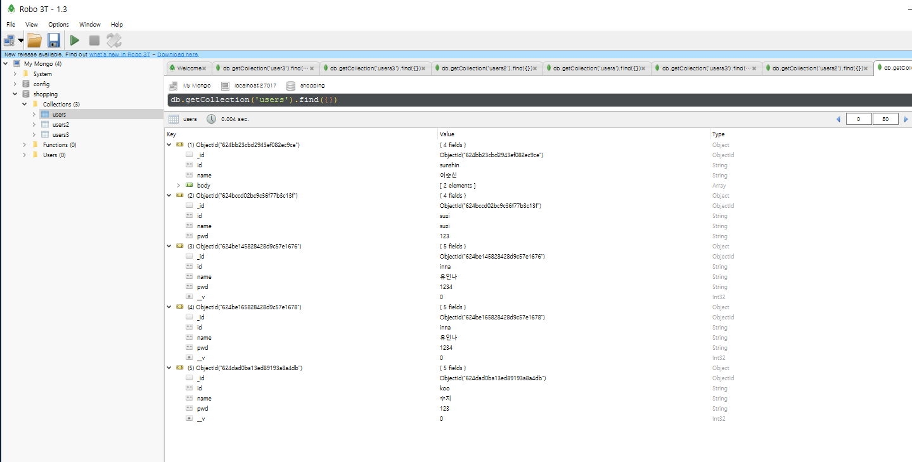Viewport: 912px width, 462px height.
Task: Select the pwd value "123" in document 2
Action: click(444, 236)
